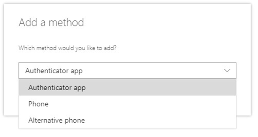This screenshot has width=258, height=137.
Task: Select the highlighted Authenticator app option
Action: click(x=57, y=88)
